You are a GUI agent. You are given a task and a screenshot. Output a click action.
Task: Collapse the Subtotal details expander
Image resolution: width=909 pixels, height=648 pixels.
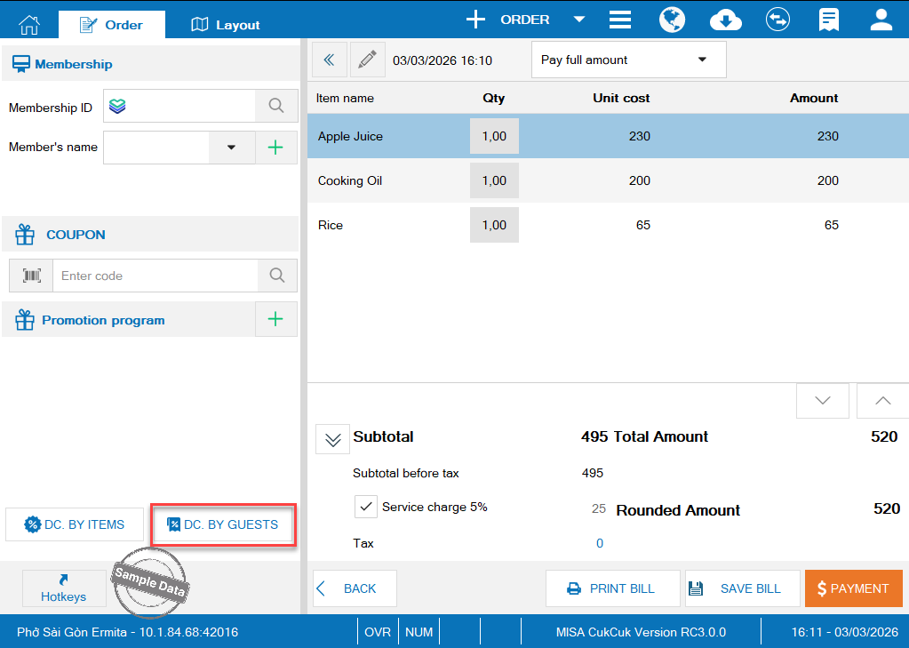click(332, 439)
